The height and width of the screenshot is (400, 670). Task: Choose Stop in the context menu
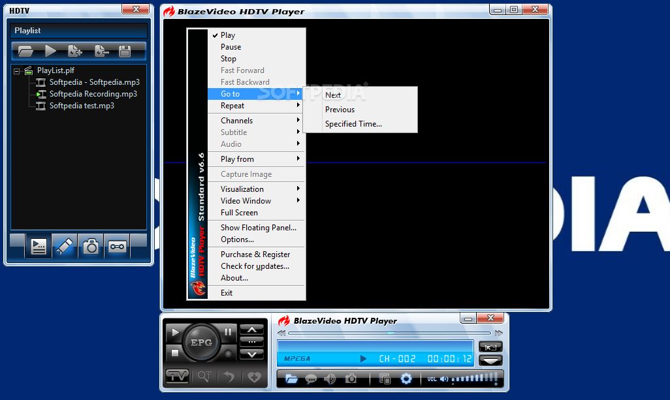pyautogui.click(x=257, y=59)
